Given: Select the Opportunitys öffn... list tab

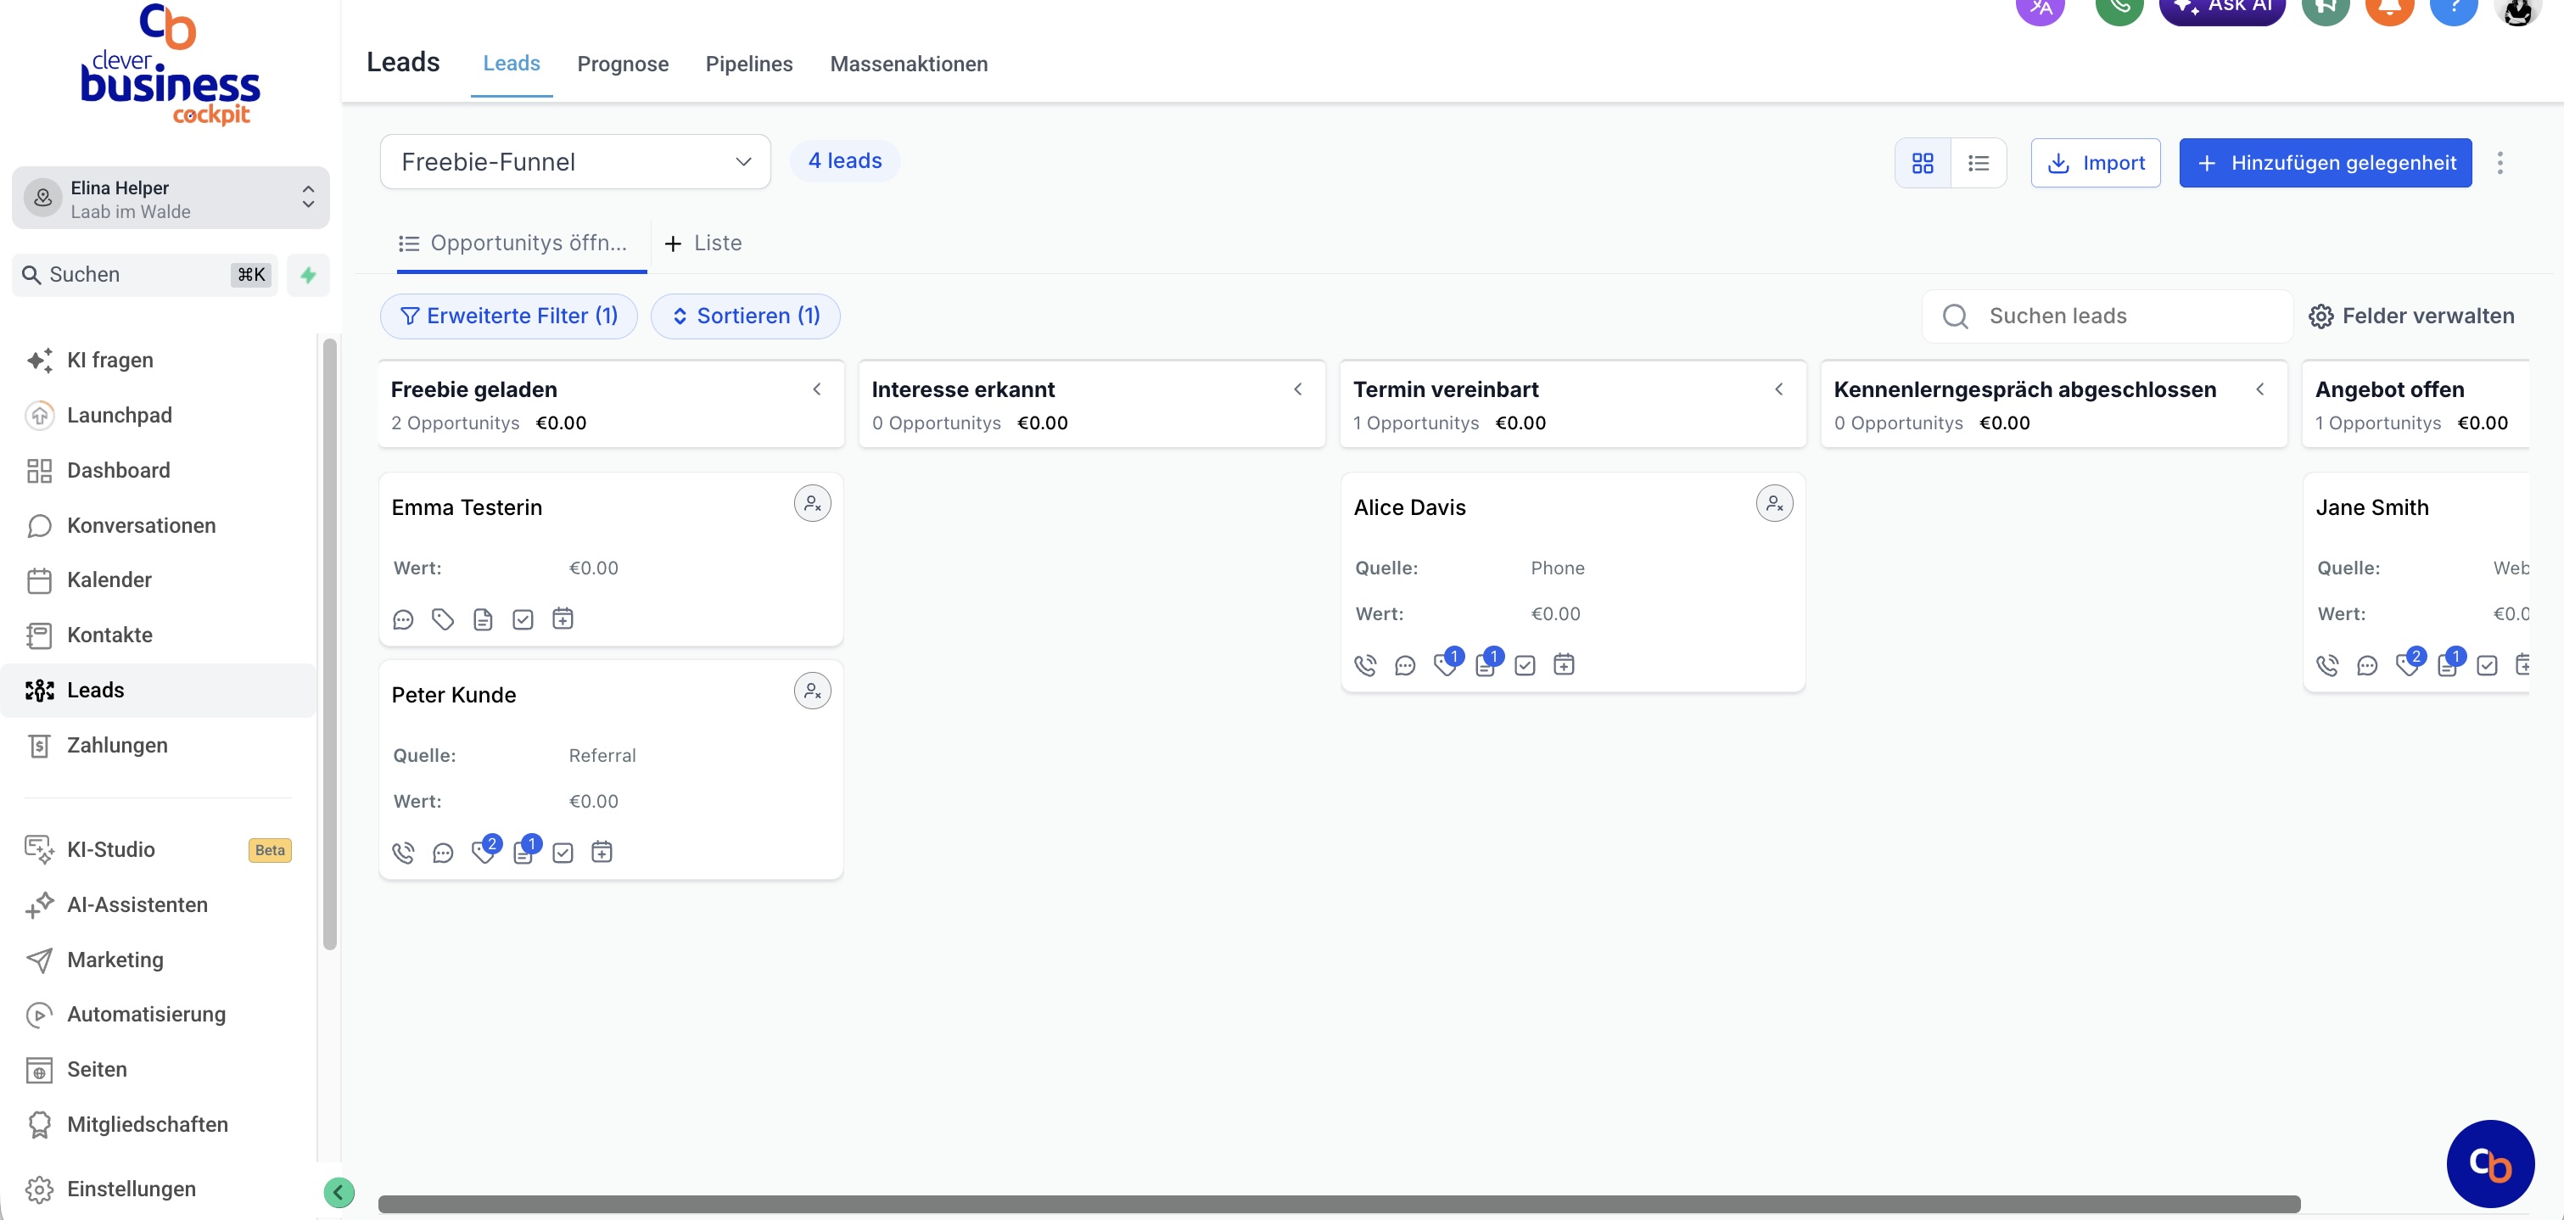Looking at the screenshot, I should 512,243.
